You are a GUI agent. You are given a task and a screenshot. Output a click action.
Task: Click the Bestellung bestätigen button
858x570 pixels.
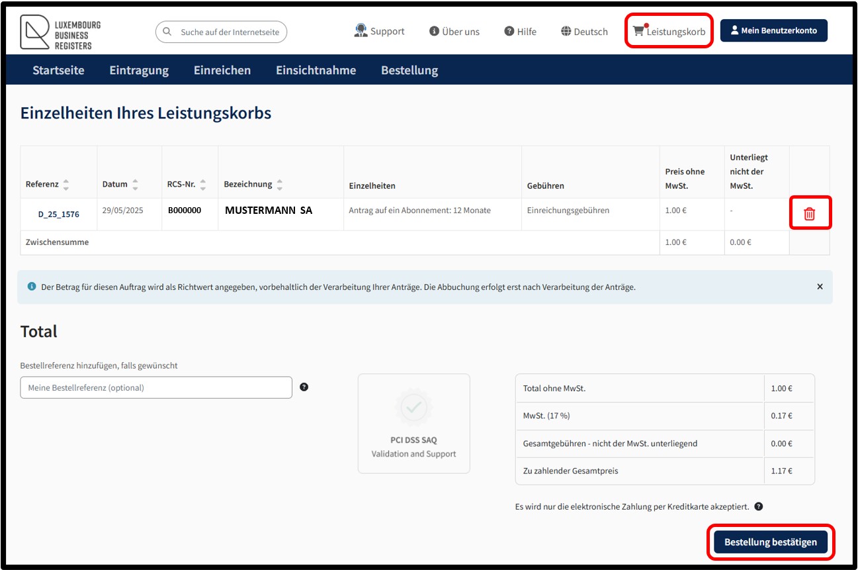[x=771, y=542]
